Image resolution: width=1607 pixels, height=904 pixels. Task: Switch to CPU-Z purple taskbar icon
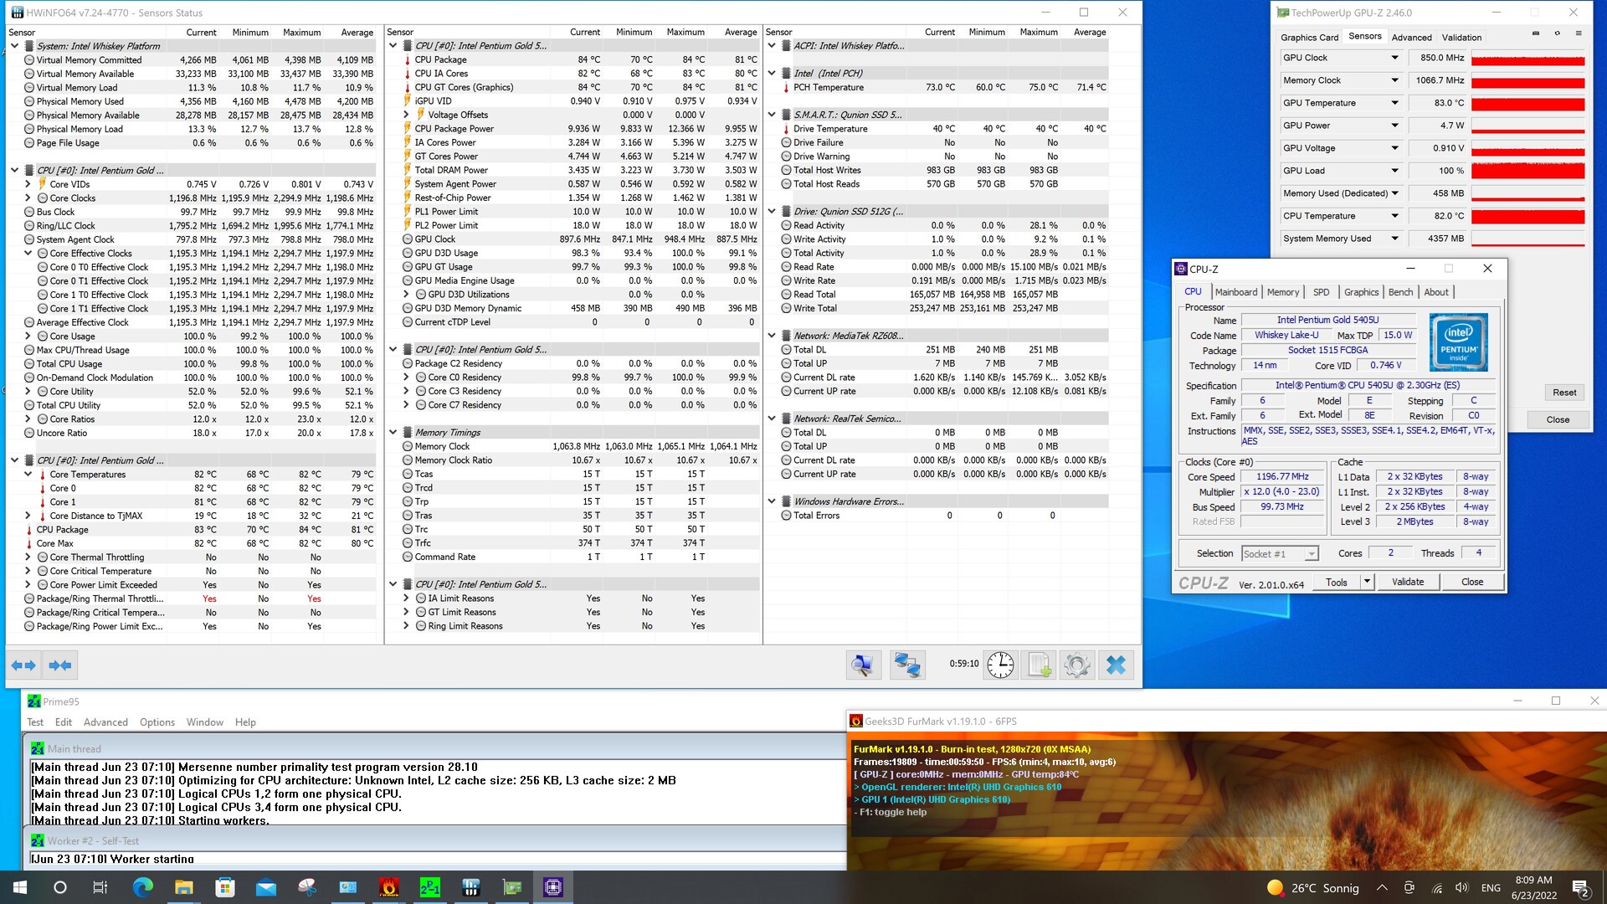pos(553,887)
